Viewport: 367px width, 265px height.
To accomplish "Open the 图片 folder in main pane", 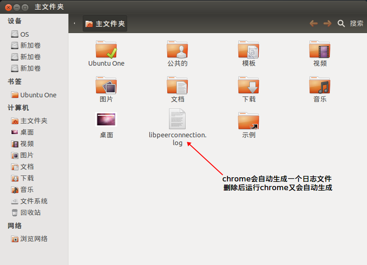I will click(106, 85).
